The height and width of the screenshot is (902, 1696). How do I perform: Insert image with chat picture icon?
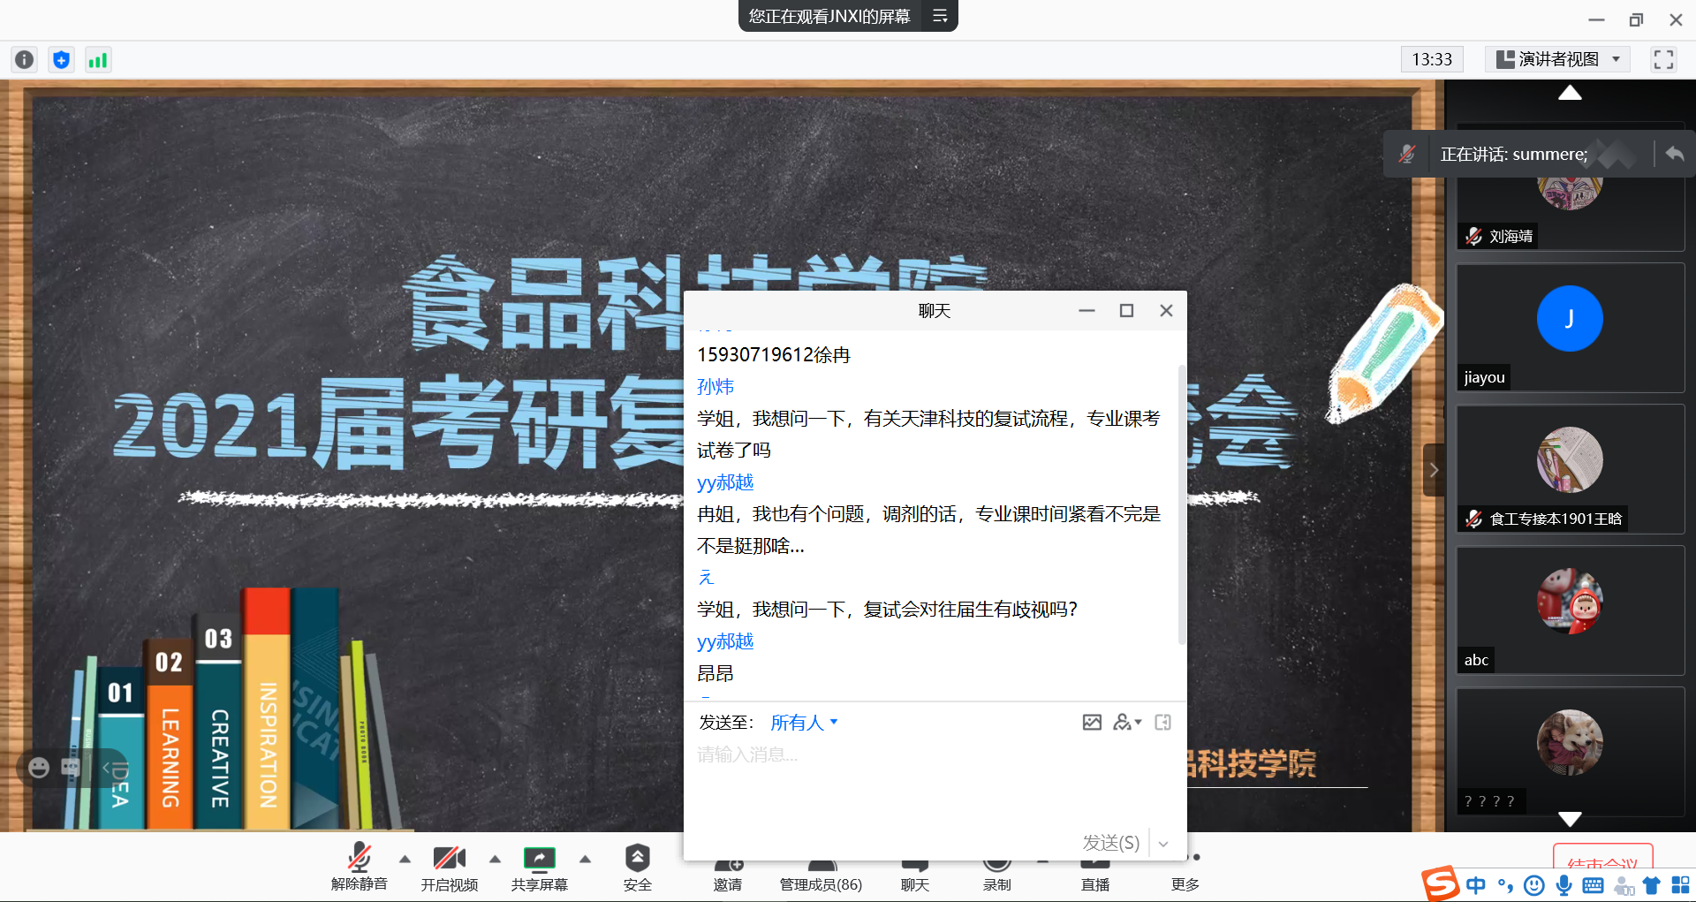pyautogui.click(x=1092, y=723)
